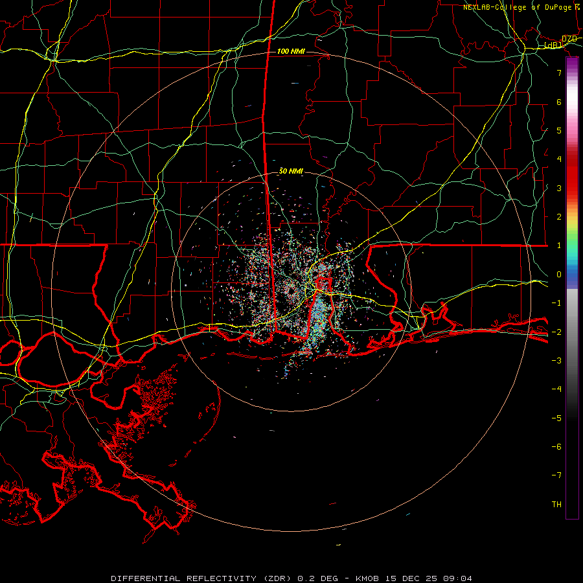The image size is (583, 583).
Task: Click the 7 dB tick on color scale
Action: (559, 73)
